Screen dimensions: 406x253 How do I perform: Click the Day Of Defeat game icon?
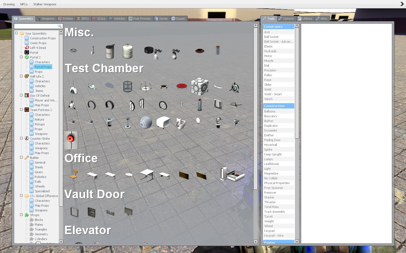coord(27,96)
